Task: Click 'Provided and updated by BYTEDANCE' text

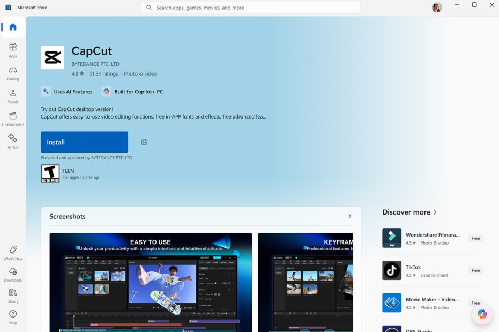Action: click(x=86, y=158)
